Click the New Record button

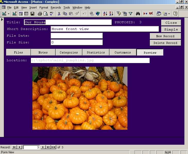(x=165, y=36)
